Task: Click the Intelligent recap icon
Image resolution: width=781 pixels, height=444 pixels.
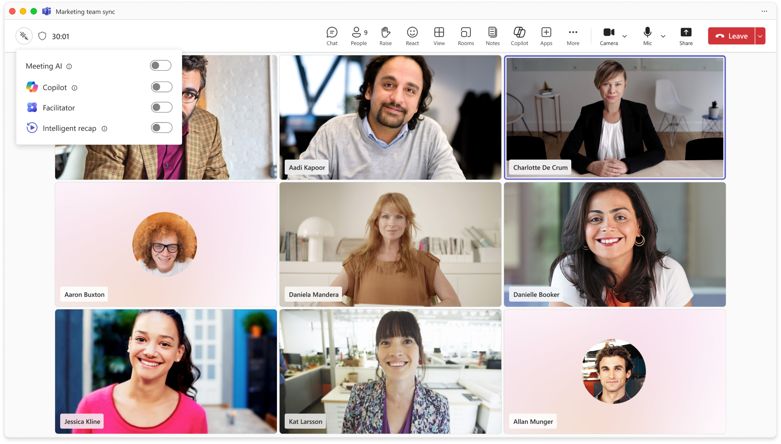Action: click(32, 128)
